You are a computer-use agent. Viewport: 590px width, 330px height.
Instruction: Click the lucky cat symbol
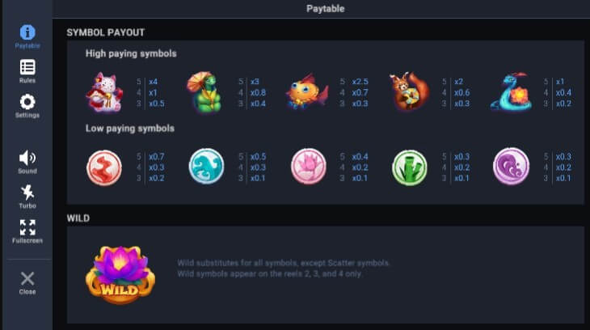[104, 91]
